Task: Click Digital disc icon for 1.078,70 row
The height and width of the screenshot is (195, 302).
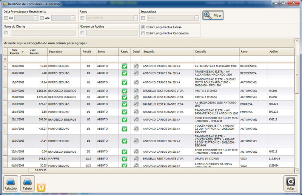Action: pyautogui.click(x=136, y=97)
